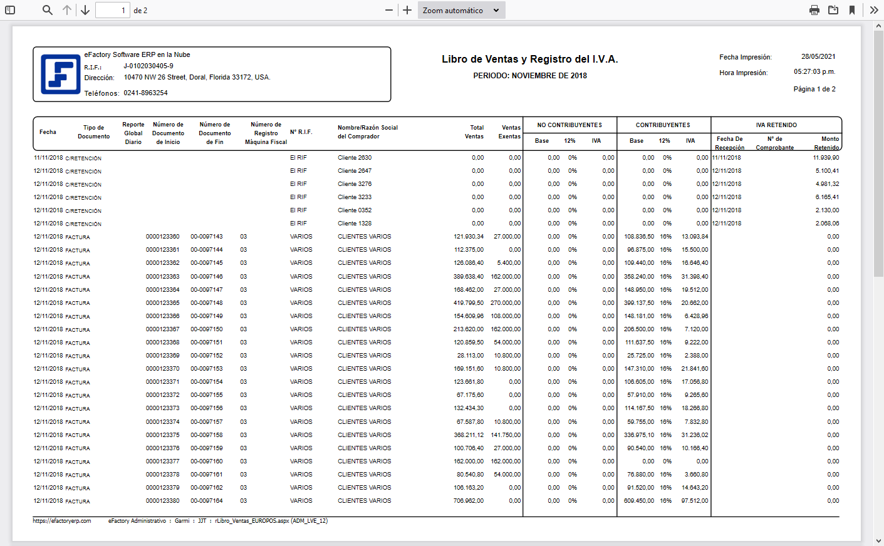Click the scrollbar up arrow
This screenshot has width=884, height=546.
coord(879,26)
